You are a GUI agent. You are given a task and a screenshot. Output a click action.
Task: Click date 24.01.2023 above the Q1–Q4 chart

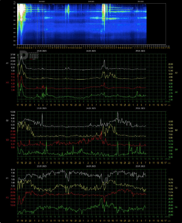click(x=91, y=108)
